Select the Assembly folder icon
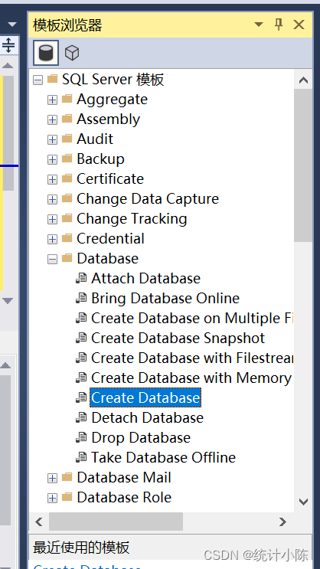 click(x=67, y=119)
